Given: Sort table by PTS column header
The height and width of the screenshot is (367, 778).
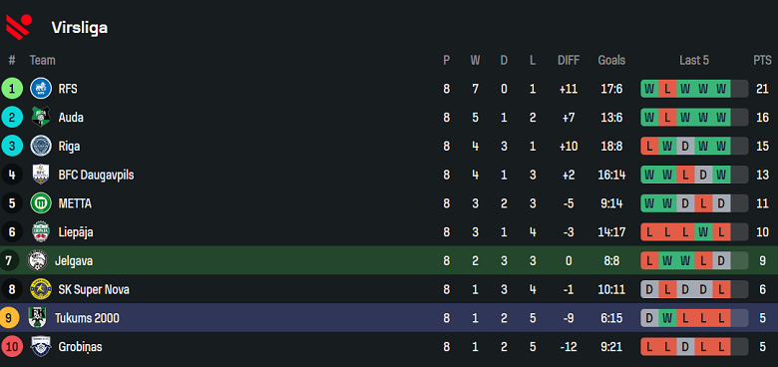Looking at the screenshot, I should point(762,61).
